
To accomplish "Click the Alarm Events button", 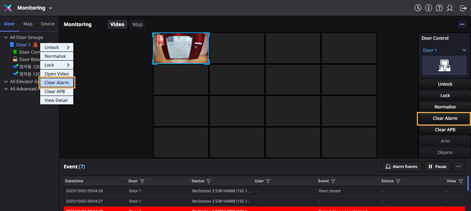I will click(402, 166).
